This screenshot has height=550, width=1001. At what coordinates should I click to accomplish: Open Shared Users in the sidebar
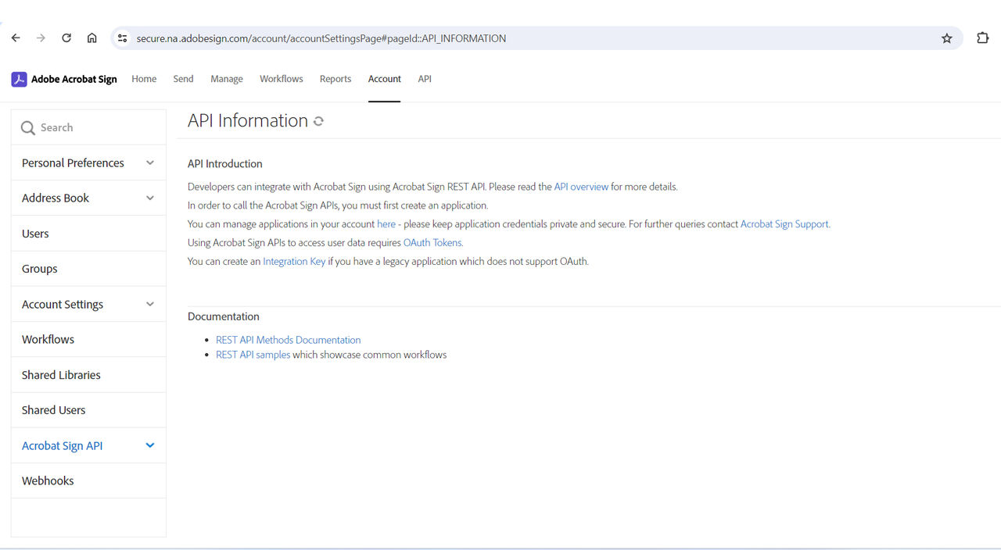tap(88, 410)
